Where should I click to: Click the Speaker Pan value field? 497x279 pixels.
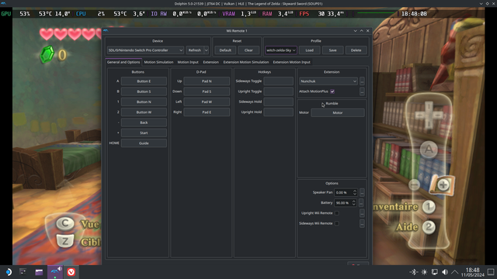pyautogui.click(x=343, y=192)
